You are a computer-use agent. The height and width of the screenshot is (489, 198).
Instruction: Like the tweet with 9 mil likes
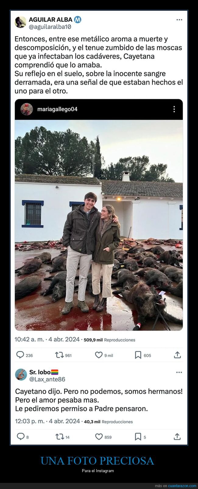click(99, 355)
